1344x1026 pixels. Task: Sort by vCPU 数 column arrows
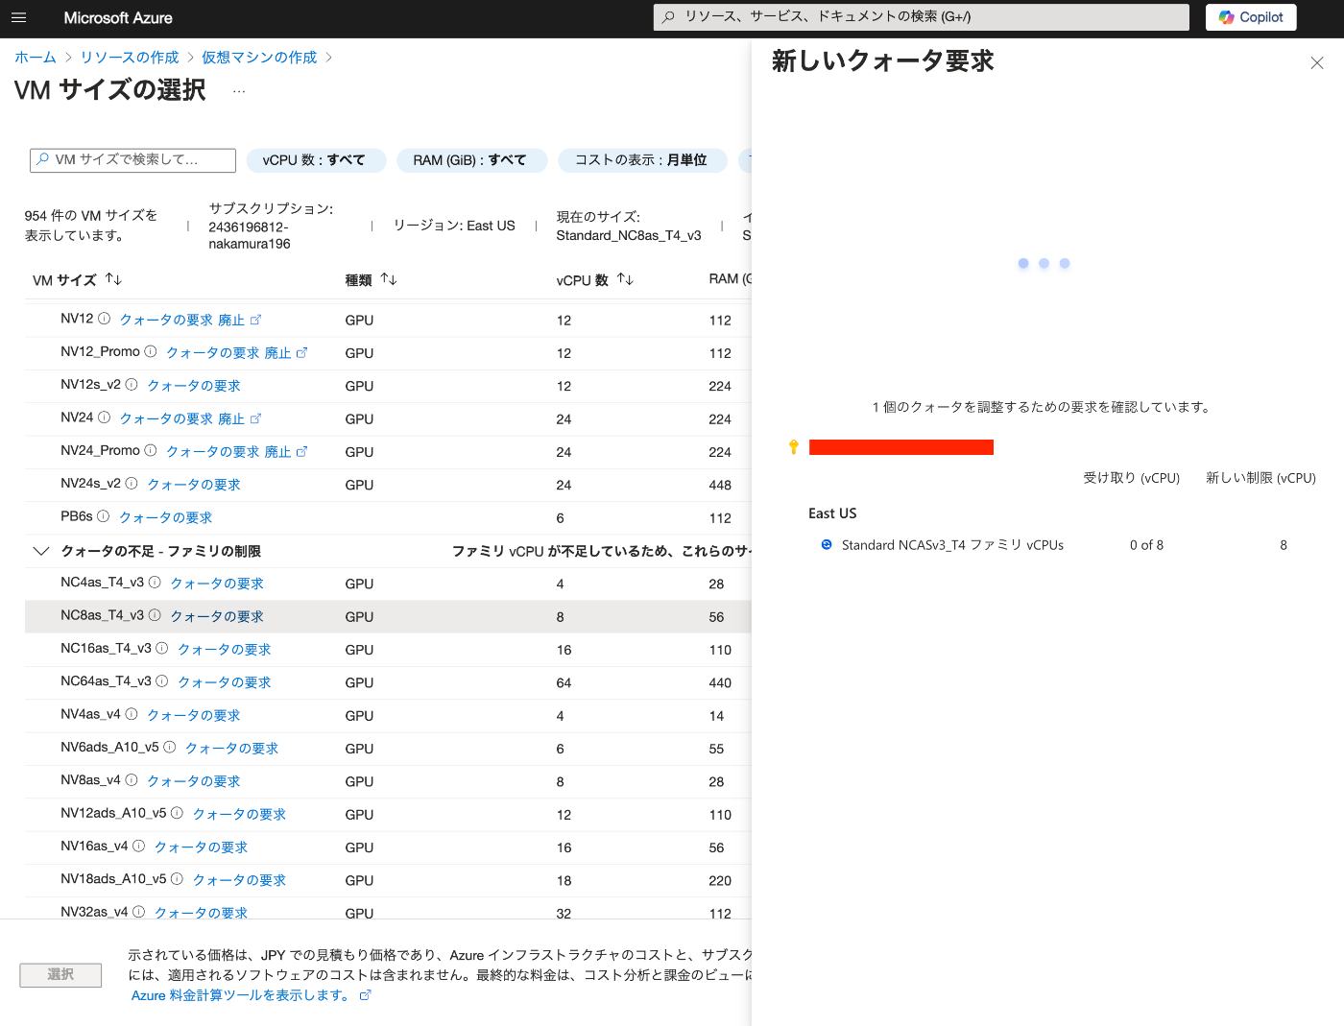(x=625, y=279)
